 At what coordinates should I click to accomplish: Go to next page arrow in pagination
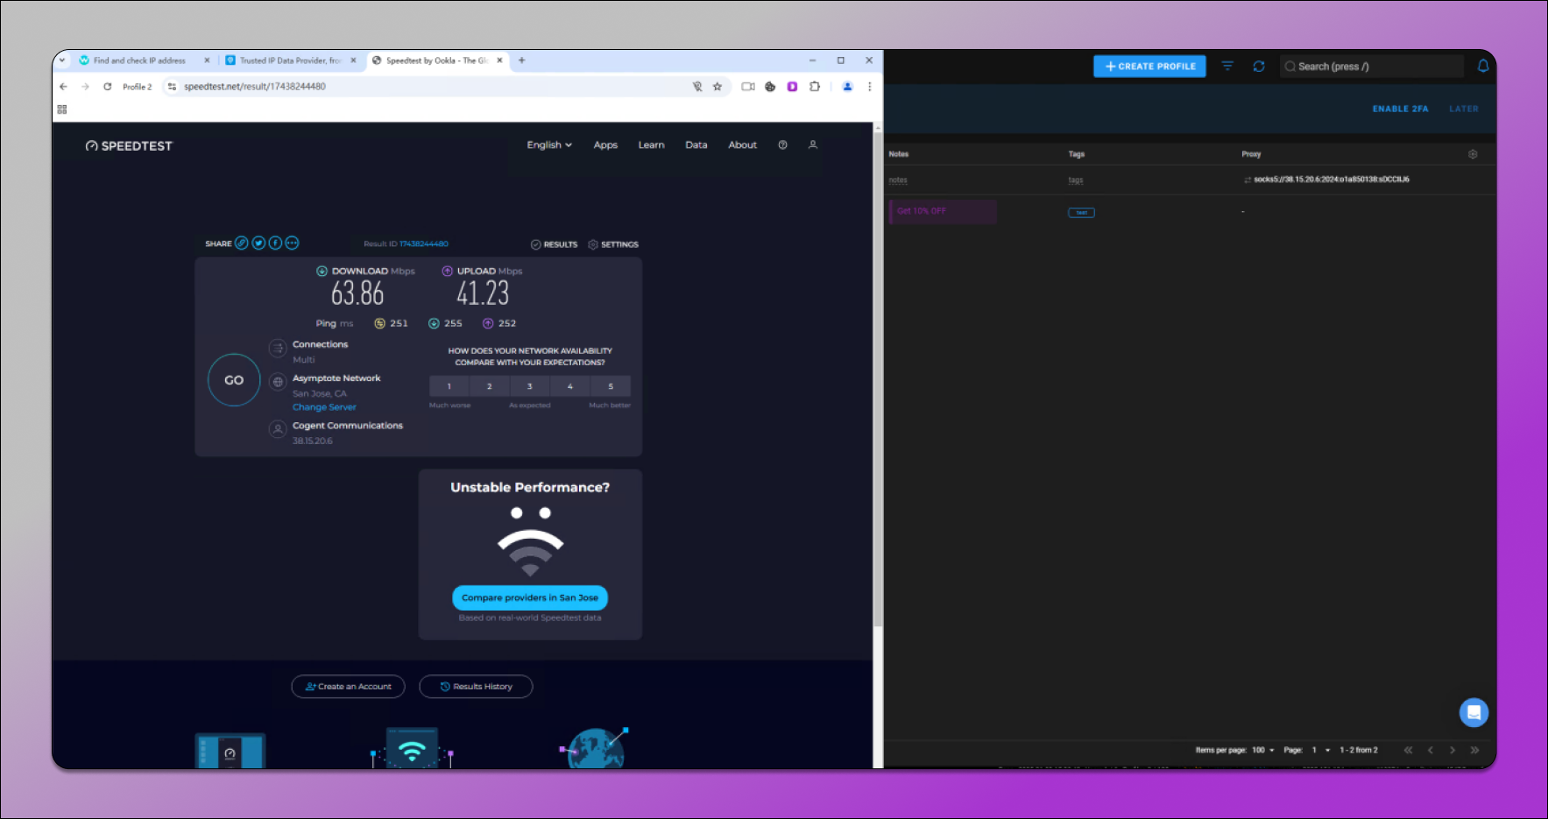[1452, 751]
